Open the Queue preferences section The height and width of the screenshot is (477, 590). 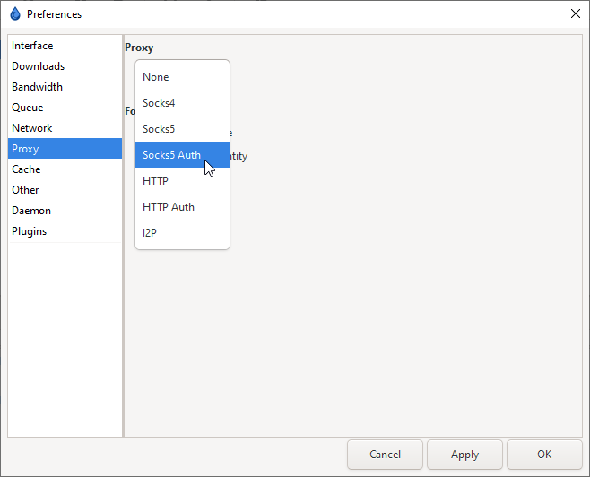(x=27, y=108)
